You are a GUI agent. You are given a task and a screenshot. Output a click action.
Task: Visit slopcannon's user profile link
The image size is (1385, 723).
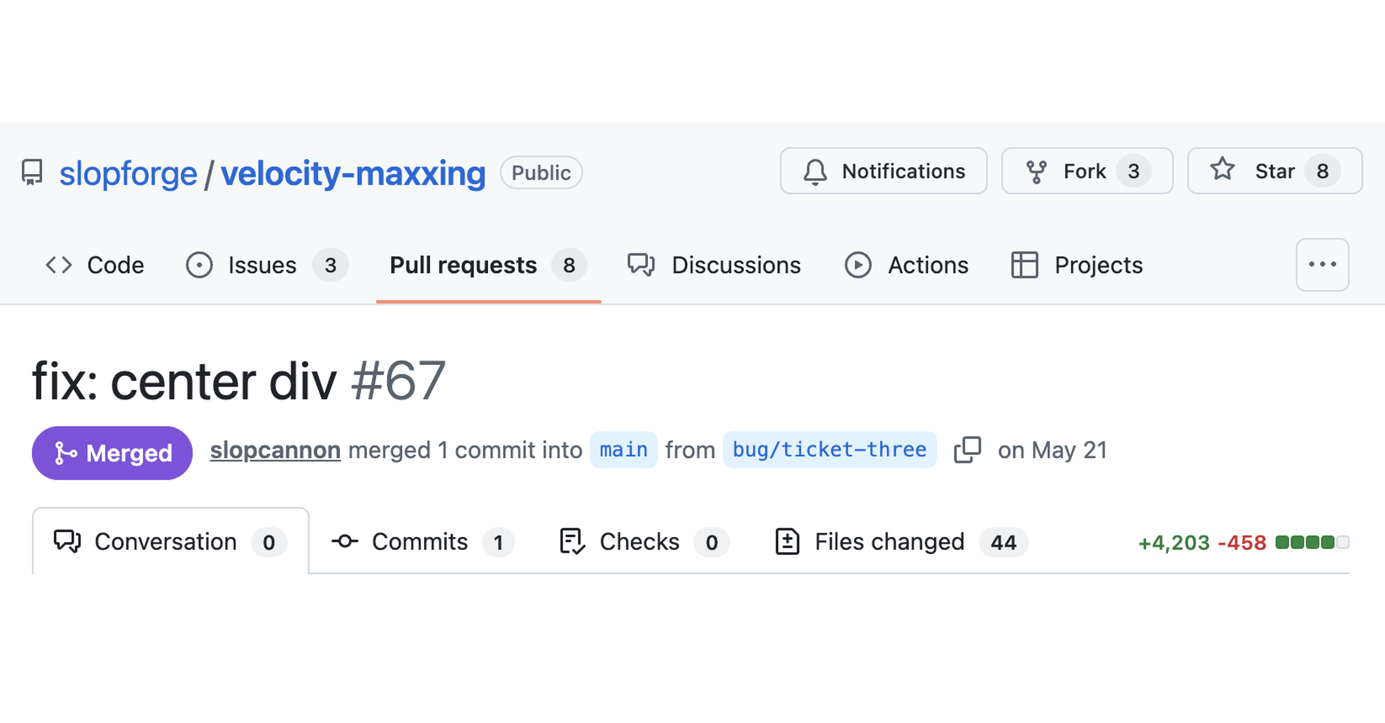pos(275,450)
